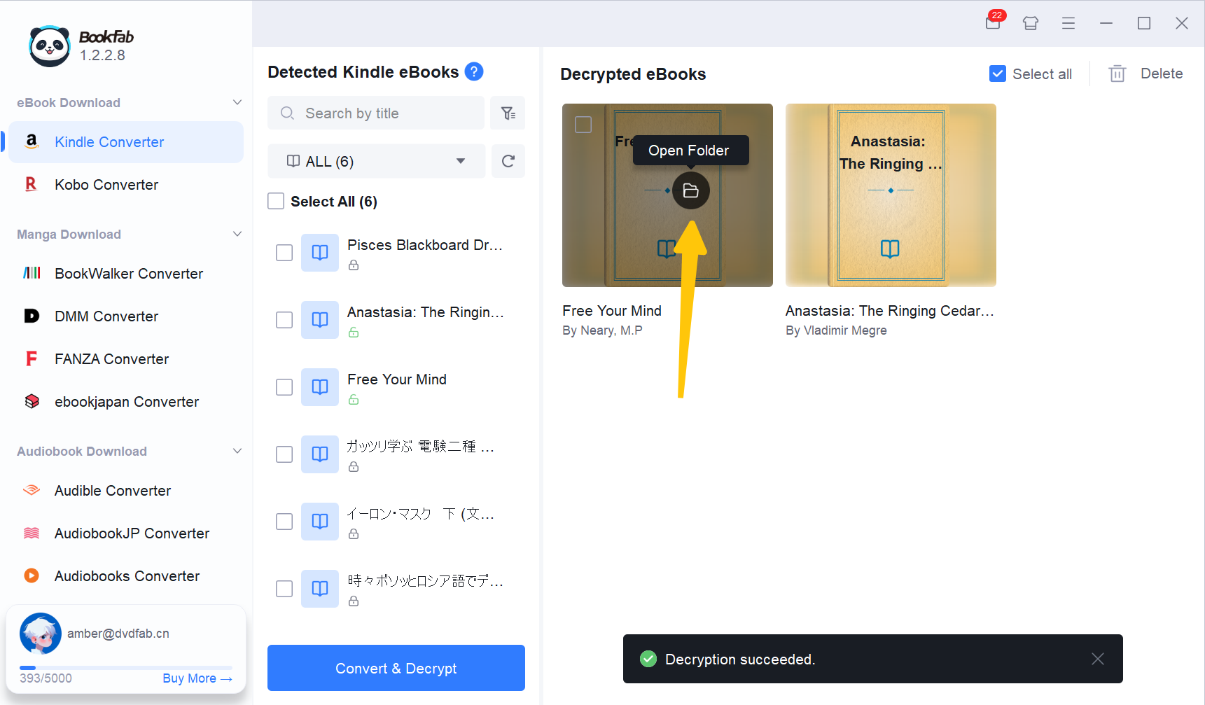The image size is (1205, 705).
Task: Click the Convert & Decrypt button
Action: [396, 668]
